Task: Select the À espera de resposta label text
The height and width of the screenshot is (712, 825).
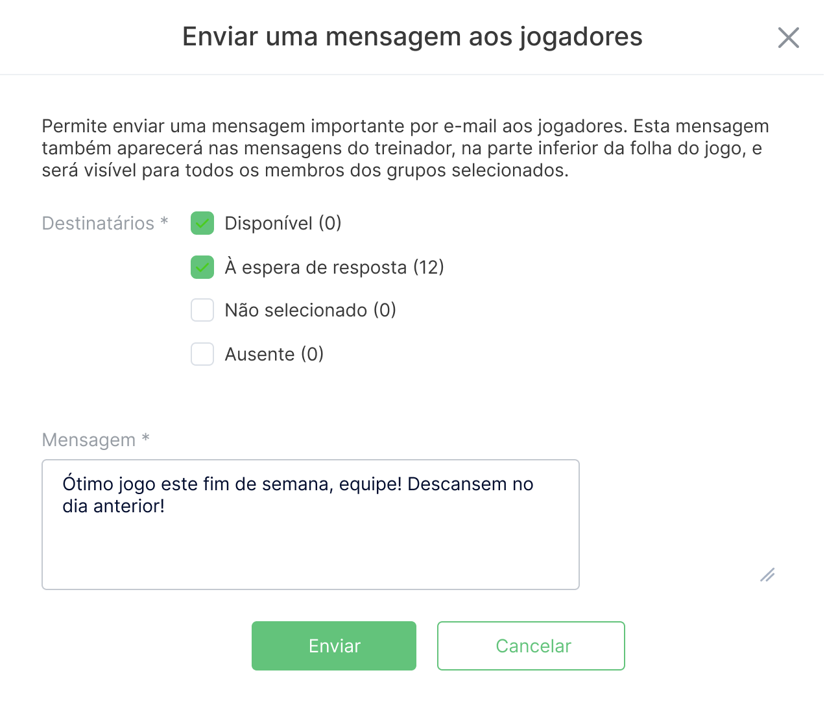Action: 334,267
